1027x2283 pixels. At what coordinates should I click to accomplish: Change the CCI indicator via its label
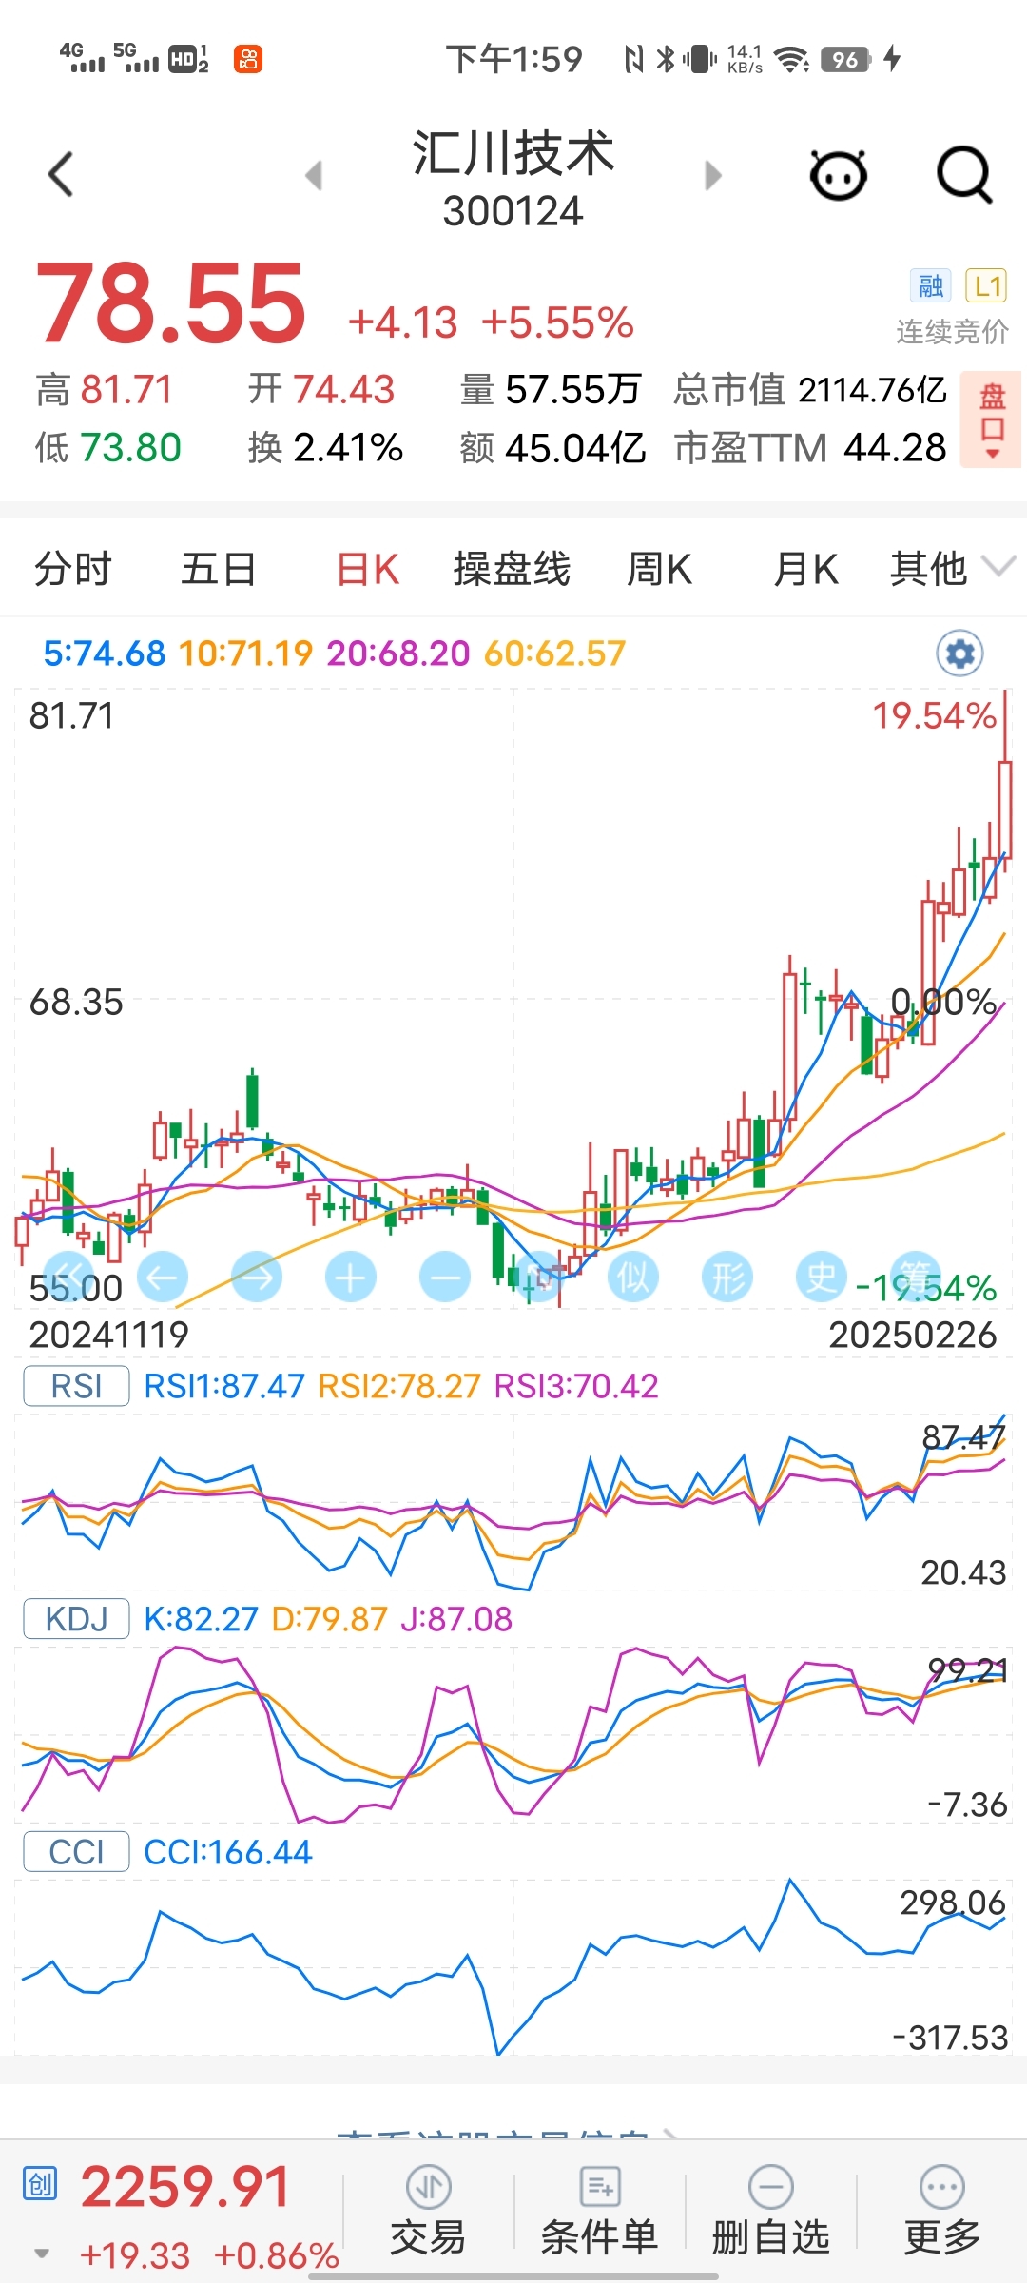tap(76, 1852)
